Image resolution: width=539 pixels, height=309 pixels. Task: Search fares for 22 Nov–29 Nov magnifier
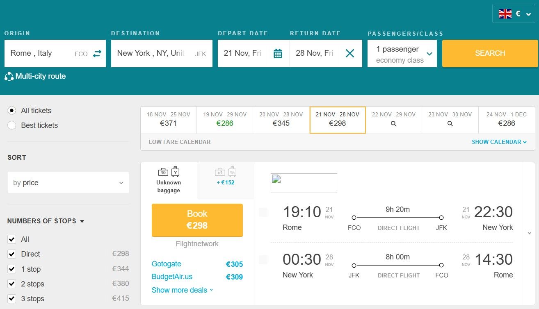click(393, 123)
